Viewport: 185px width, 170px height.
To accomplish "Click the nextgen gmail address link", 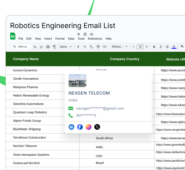I will (100, 109).
